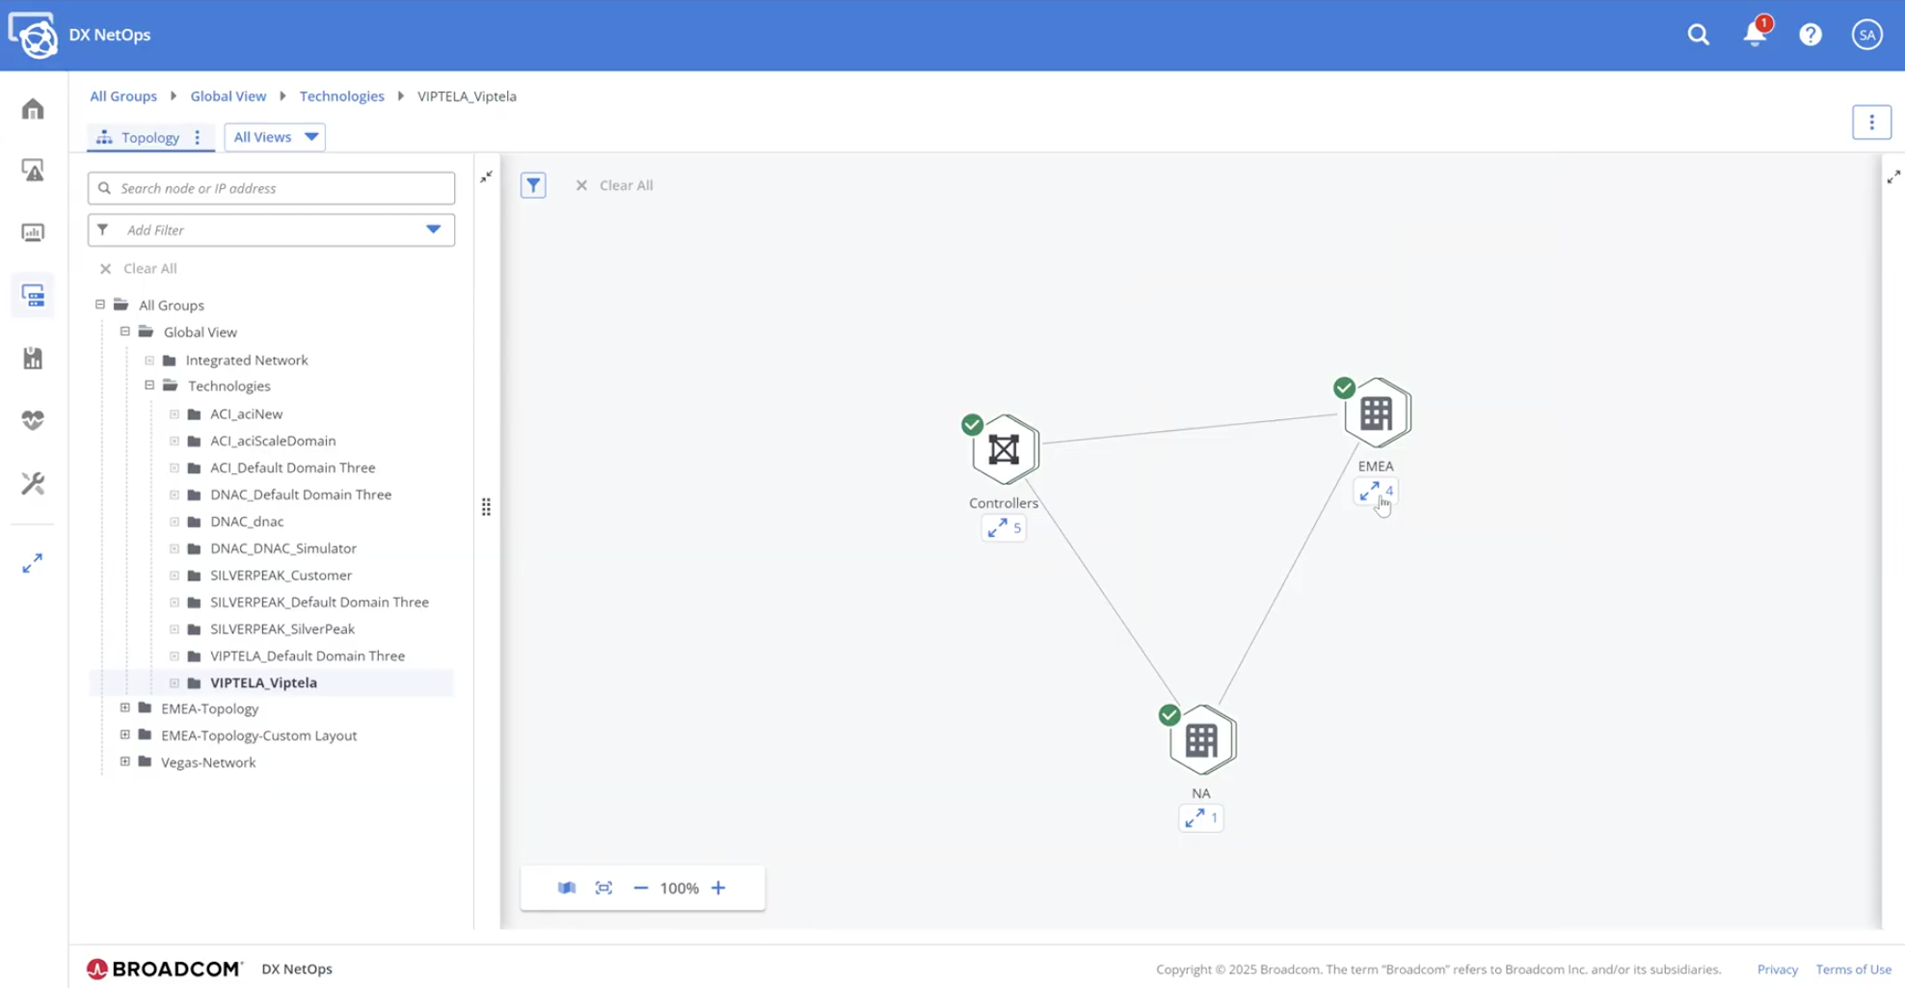Screen dimensions: 1905x988
Task: Open the three-dot menu next to Topology
Action: 198,137
